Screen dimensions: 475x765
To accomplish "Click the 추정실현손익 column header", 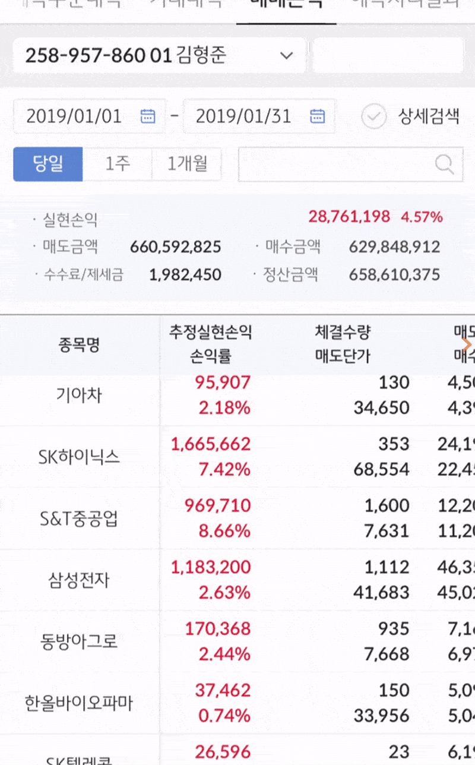I will click(211, 333).
